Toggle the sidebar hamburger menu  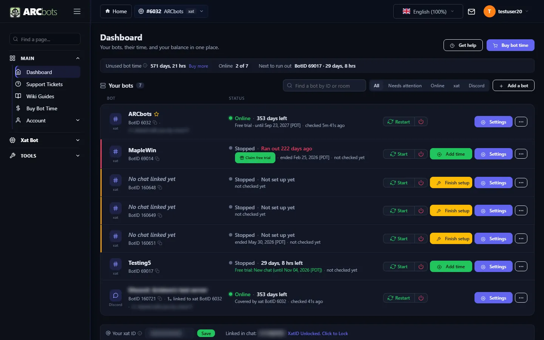pyautogui.click(x=77, y=11)
